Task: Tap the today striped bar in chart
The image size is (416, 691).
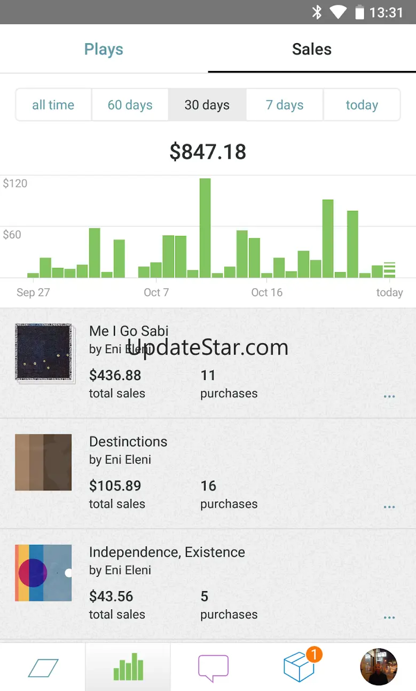Action: [x=389, y=270]
